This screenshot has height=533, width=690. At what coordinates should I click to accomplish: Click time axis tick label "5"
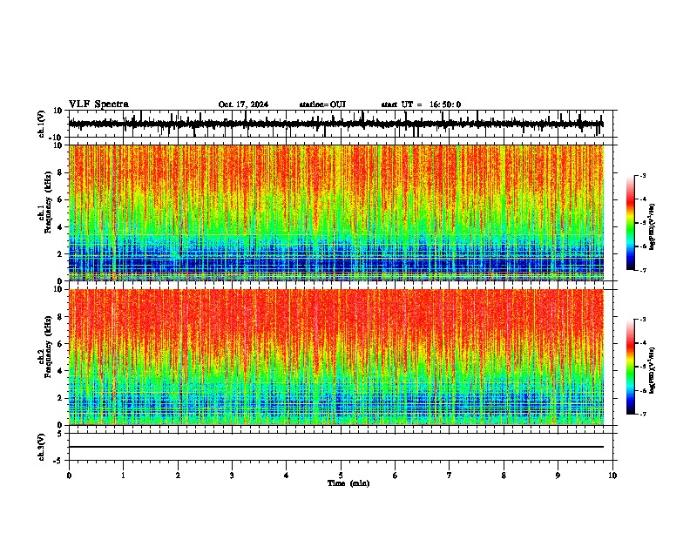point(341,476)
